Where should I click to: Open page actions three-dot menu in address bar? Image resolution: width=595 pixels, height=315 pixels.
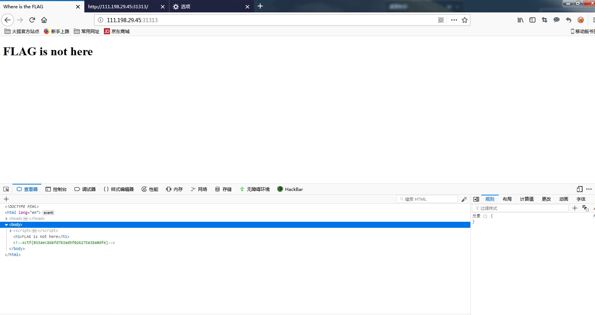[454, 20]
